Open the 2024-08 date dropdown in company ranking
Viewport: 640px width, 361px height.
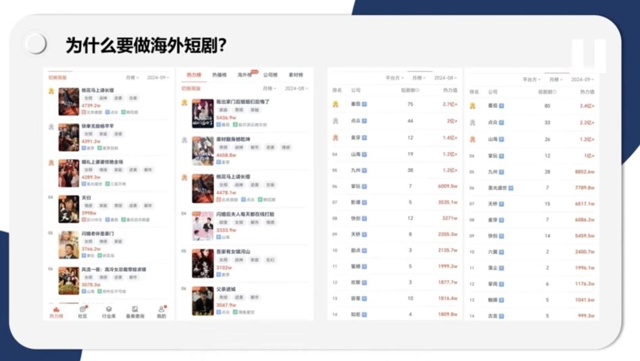tap(445, 78)
